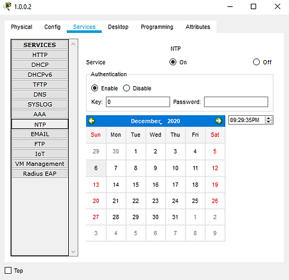Select the SYSLOG service
289x280 pixels.
click(40, 104)
